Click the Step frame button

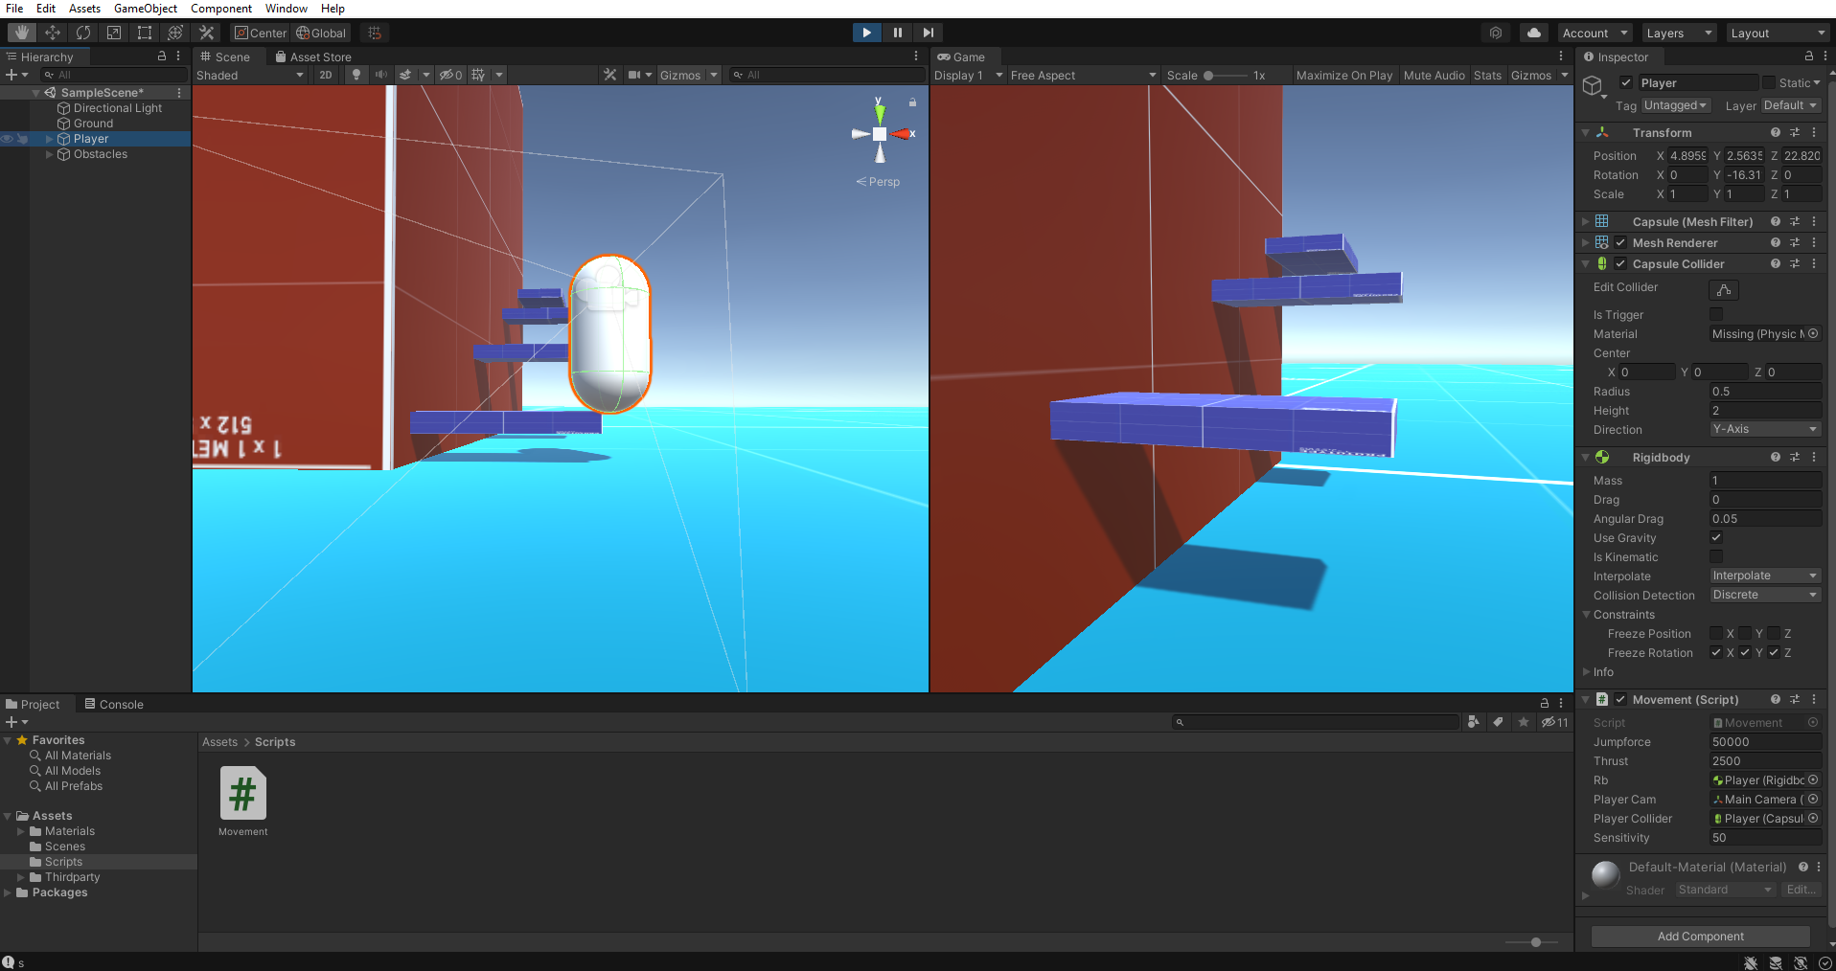tap(928, 33)
